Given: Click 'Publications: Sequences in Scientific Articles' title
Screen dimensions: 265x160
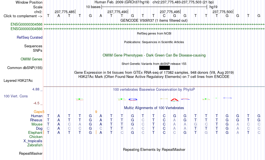Looking at the screenshot, I should tap(154, 42).
